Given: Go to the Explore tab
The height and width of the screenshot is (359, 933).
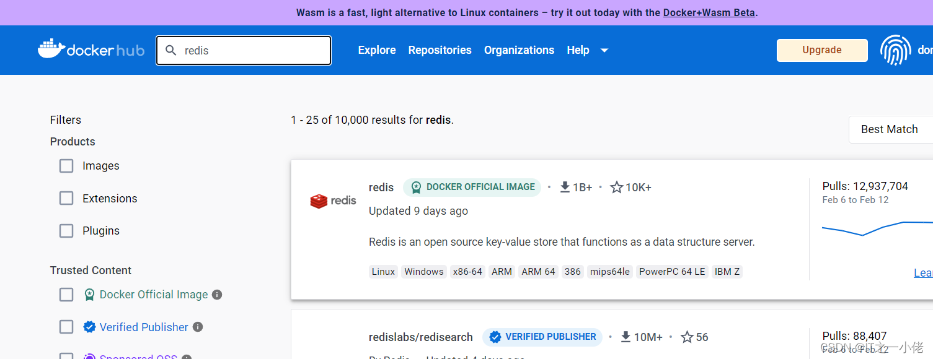Looking at the screenshot, I should click(x=377, y=50).
